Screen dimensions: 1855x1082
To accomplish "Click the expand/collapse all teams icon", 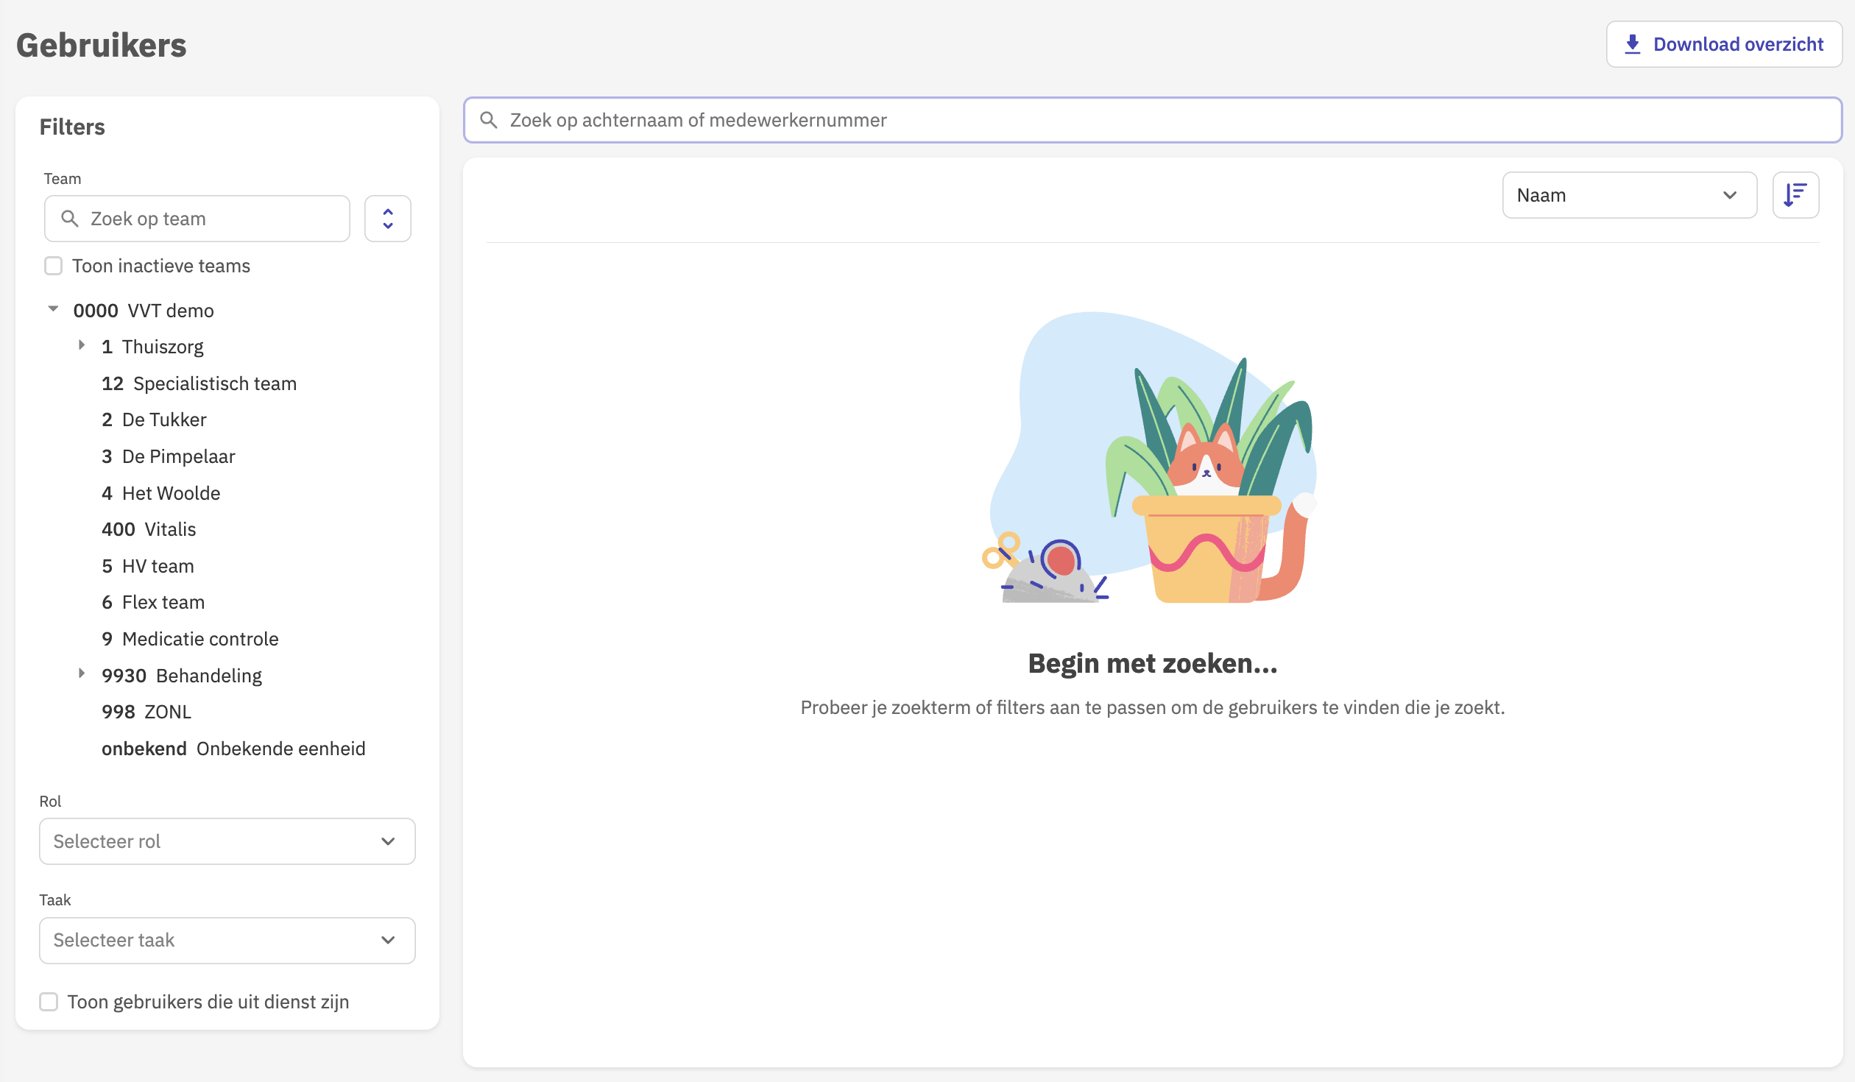I will coord(387,219).
